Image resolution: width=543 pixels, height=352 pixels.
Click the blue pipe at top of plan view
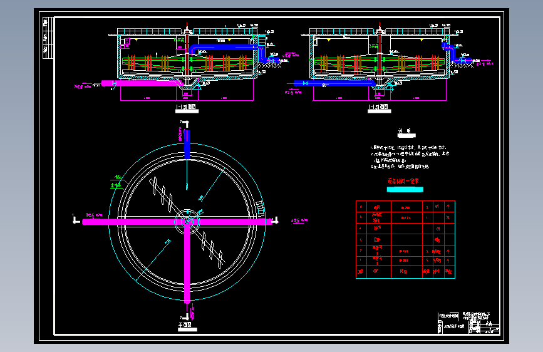pos(187,145)
